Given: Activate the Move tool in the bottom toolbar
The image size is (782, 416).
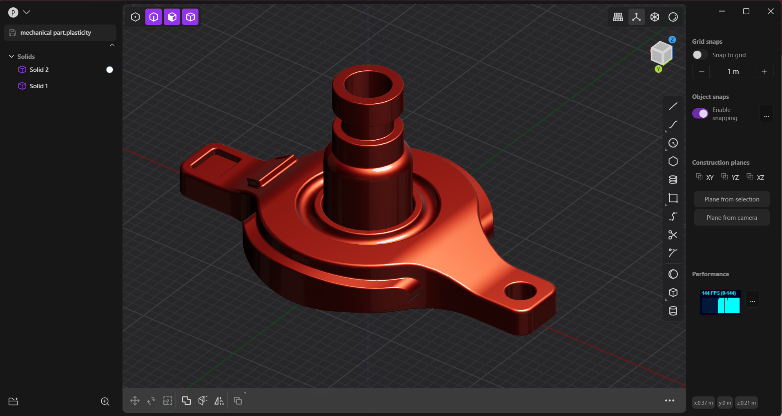Looking at the screenshot, I should click(x=135, y=401).
